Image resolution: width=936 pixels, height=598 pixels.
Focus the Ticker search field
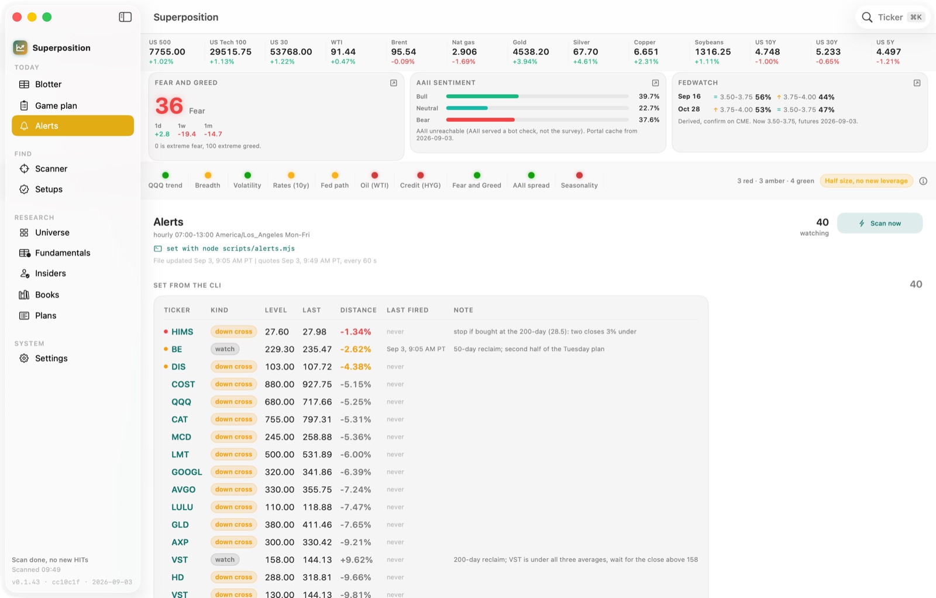pyautogui.click(x=893, y=18)
